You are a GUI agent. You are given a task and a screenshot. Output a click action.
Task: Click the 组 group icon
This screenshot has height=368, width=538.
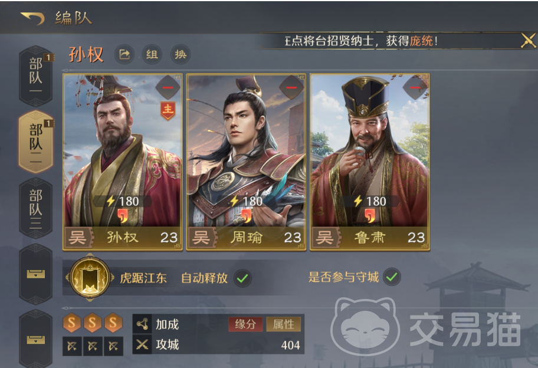point(152,54)
